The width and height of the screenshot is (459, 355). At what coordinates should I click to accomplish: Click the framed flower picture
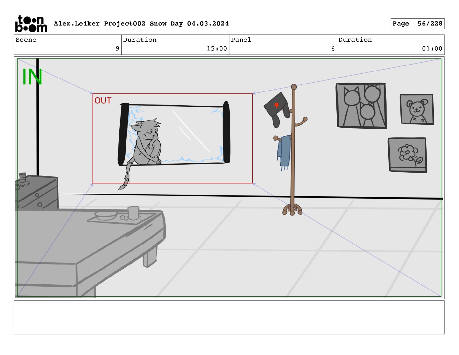(x=407, y=155)
